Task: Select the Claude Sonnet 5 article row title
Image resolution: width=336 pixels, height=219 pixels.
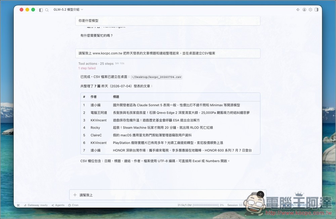Action: tap(176, 105)
